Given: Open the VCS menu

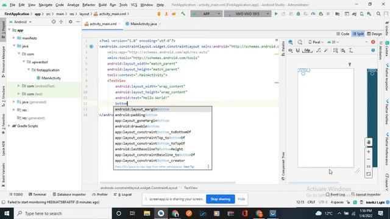Looking at the screenshot, I should click(x=134, y=5).
